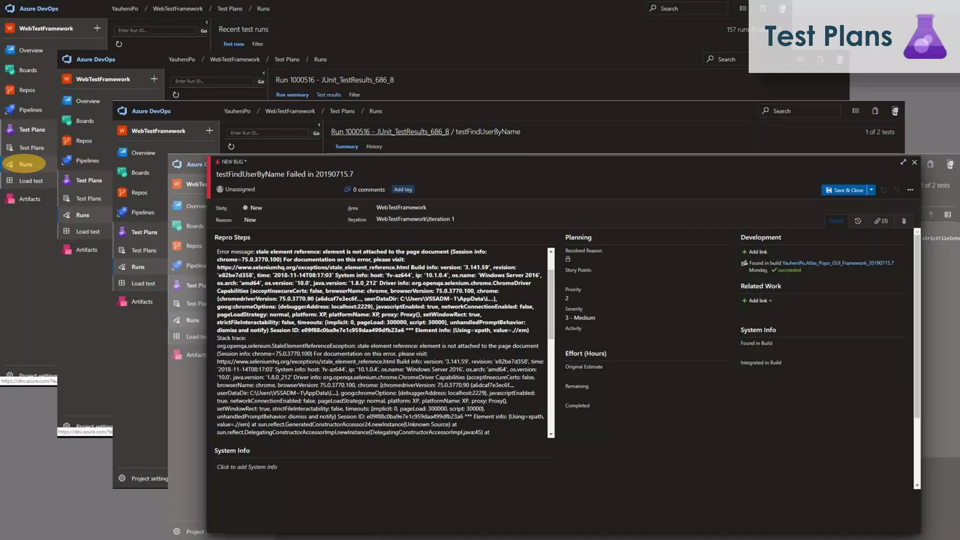This screenshot has width=960, height=540.
Task: Open the links tab showing (3)
Action: pyautogui.click(x=881, y=221)
